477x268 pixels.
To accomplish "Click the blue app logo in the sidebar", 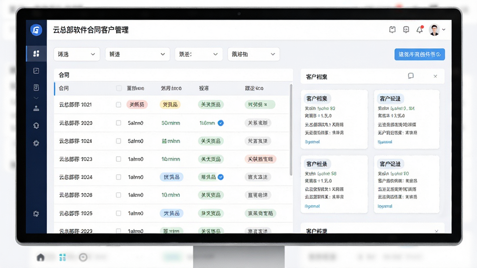I will coord(36,30).
